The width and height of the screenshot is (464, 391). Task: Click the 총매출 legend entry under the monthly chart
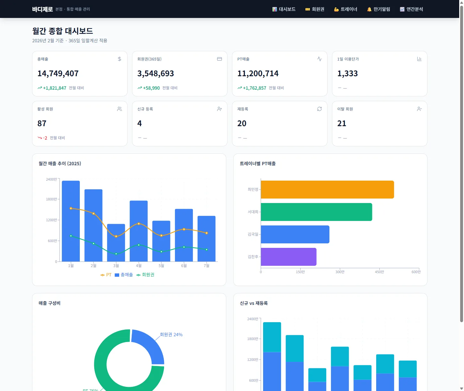tap(124, 275)
